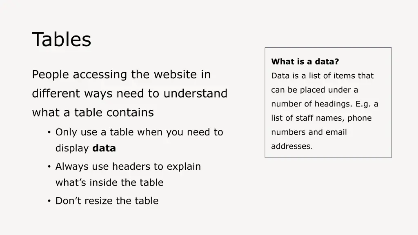The width and height of the screenshot is (418, 235).
Task: Click the line "number of headings. E.g. a"
Action: 325,104
